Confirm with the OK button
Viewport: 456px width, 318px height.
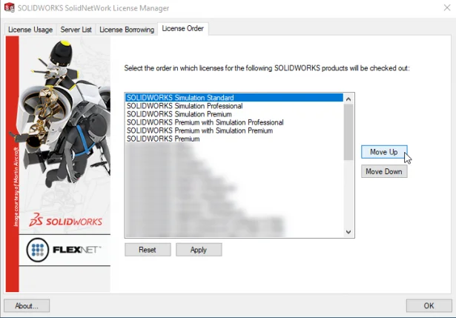click(429, 306)
